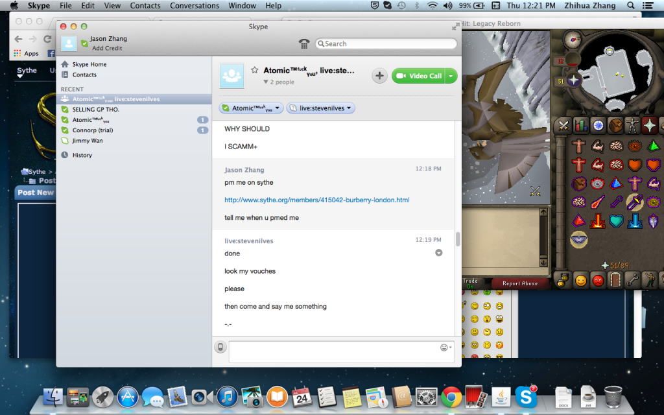Click the Logout door icon in the game
This screenshot has height=415, width=664.
(615, 280)
